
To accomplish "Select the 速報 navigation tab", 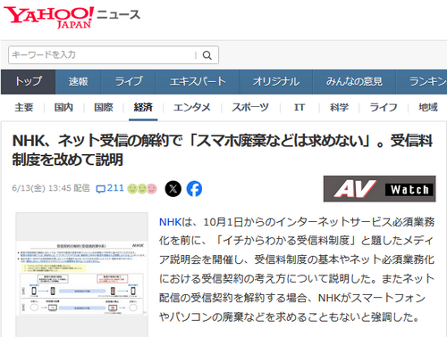I will 79,82.
